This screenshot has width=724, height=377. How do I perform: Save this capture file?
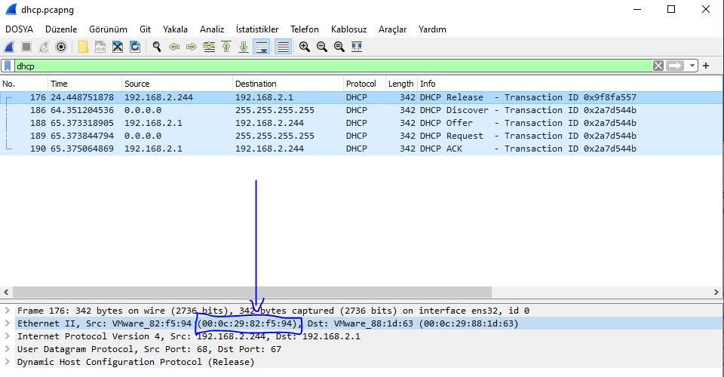(x=100, y=47)
